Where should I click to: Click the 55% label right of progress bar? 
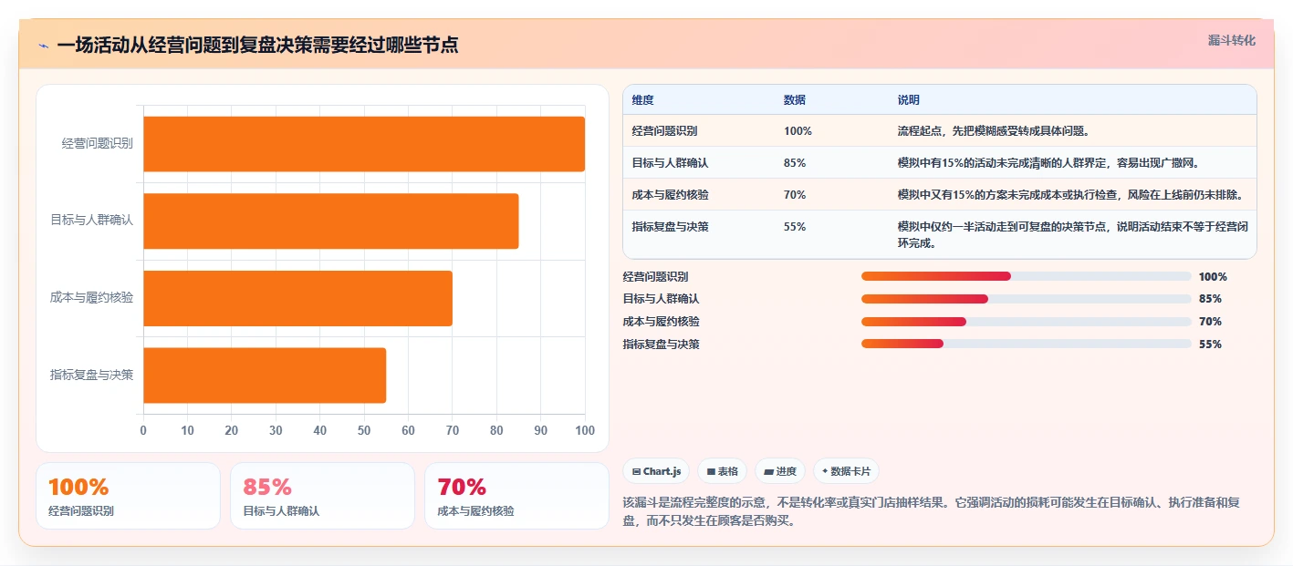pos(1210,344)
